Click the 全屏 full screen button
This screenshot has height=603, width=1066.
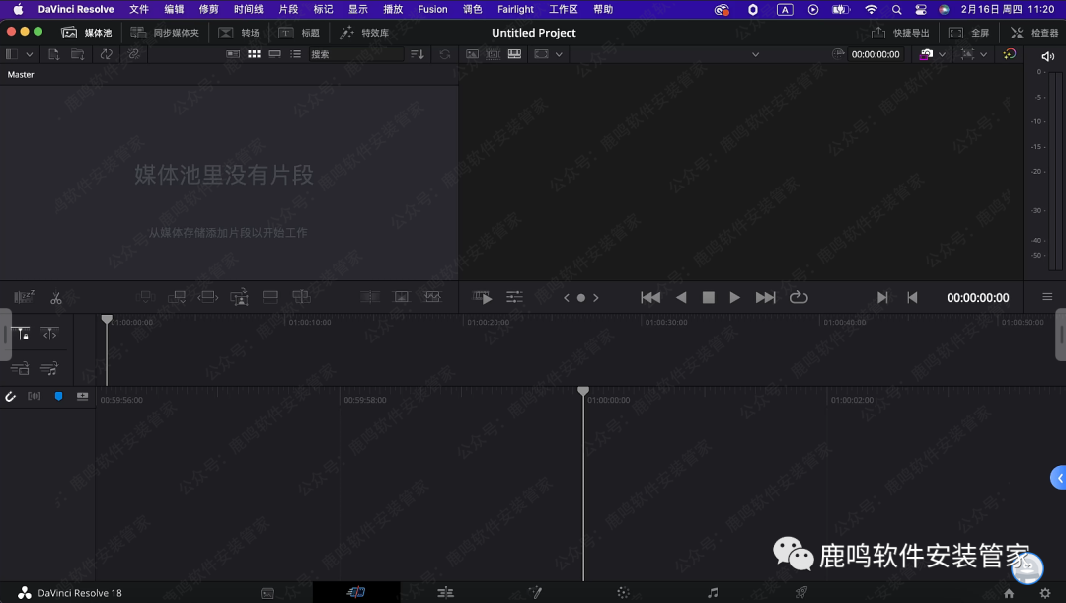pyautogui.click(x=968, y=32)
